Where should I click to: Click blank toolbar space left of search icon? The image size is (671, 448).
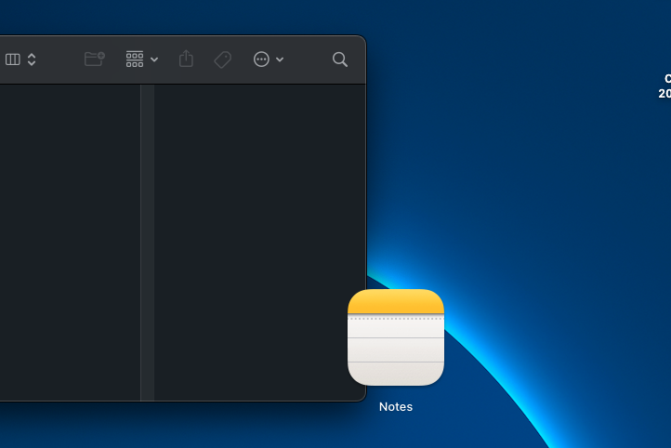[x=307, y=59]
